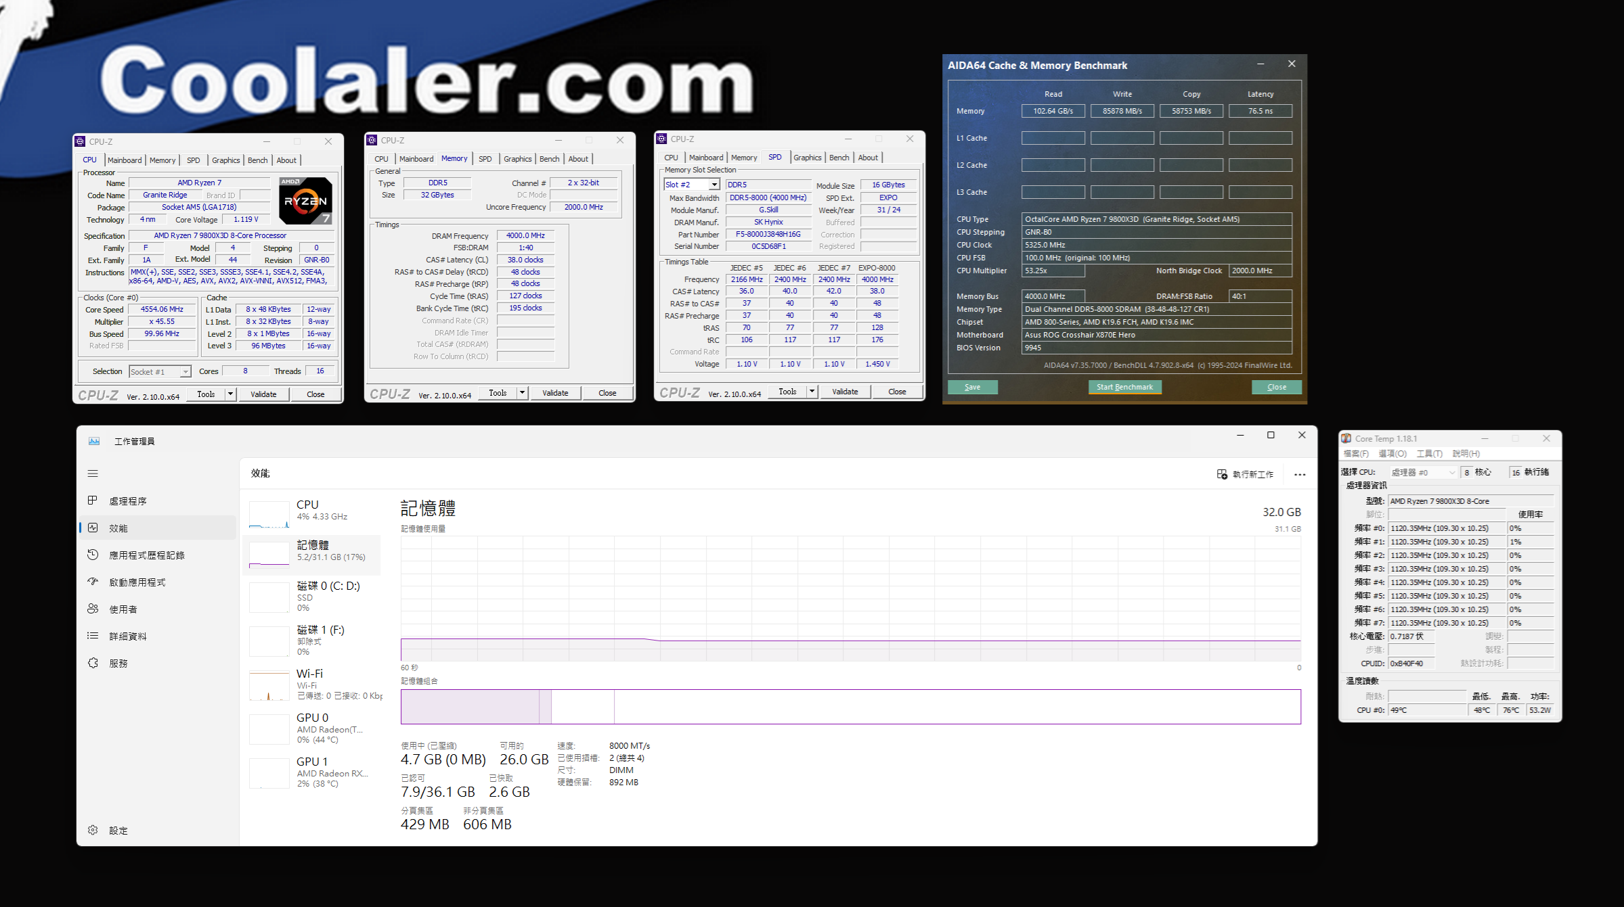Open the File menu (檔案) in Core Temp
This screenshot has width=1624, height=907.
pyautogui.click(x=1356, y=454)
